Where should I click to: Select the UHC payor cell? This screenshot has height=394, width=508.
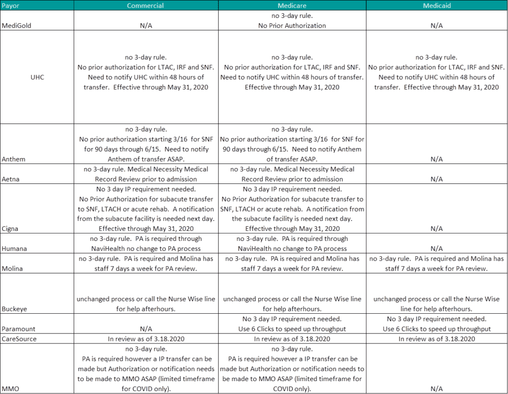point(37,77)
